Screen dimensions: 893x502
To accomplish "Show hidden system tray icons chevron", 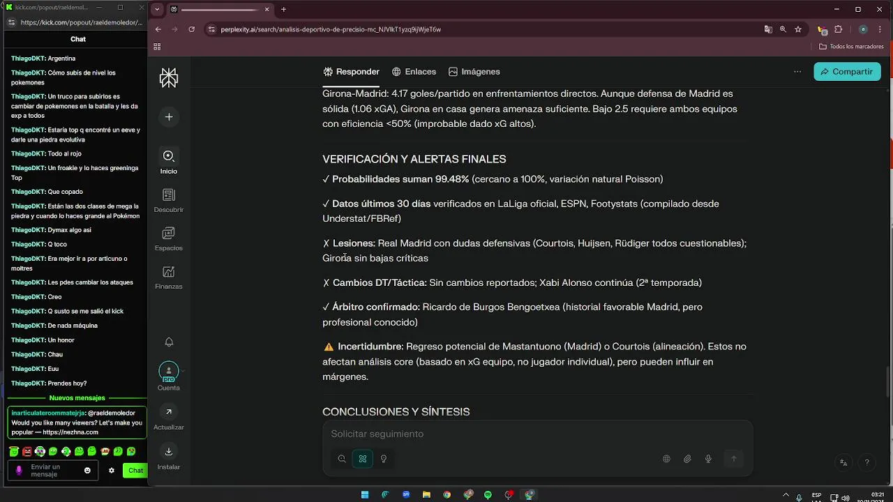I will click(x=786, y=495).
